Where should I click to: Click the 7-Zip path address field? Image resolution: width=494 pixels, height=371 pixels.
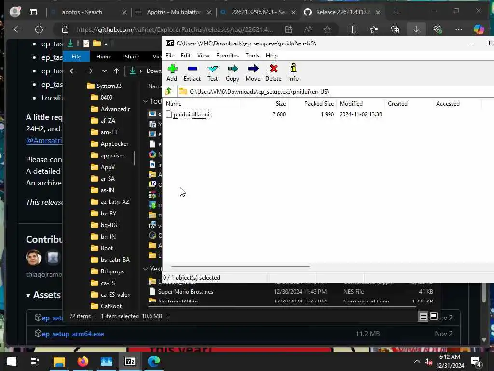click(336, 91)
